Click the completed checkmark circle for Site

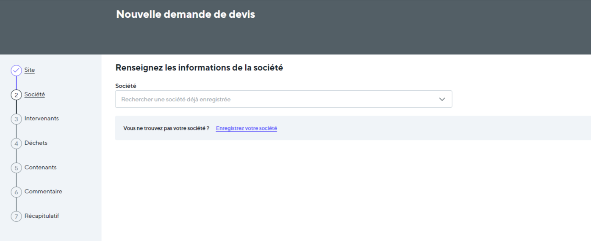tap(16, 70)
